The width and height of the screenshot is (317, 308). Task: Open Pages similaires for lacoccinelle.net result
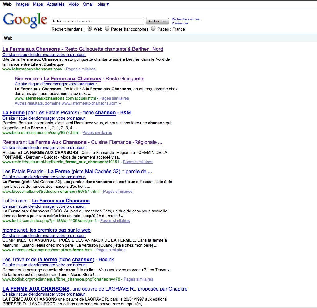coord(118,192)
